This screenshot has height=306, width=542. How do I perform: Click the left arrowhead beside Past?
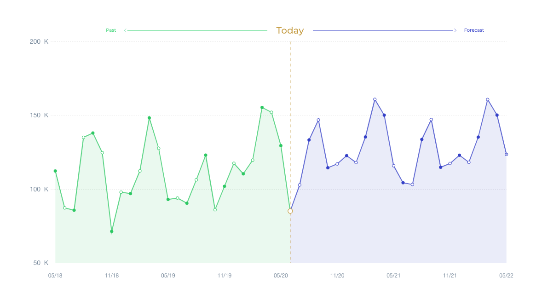click(126, 30)
